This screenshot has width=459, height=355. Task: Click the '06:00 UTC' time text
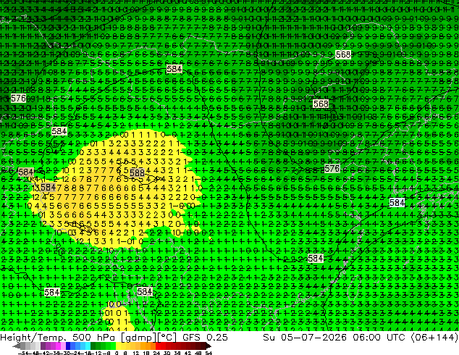tap(379, 338)
